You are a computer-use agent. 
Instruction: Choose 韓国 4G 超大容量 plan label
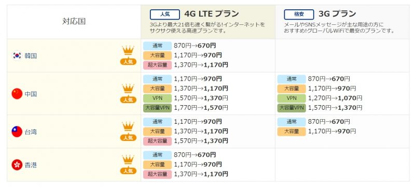(x=158, y=65)
